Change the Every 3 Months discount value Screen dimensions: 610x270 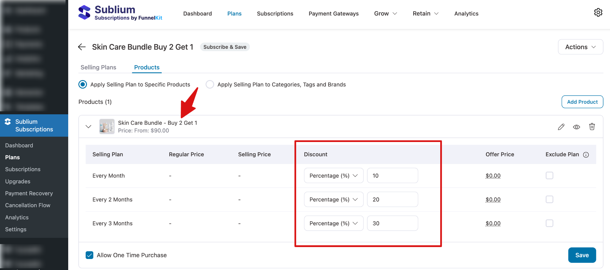pos(392,223)
